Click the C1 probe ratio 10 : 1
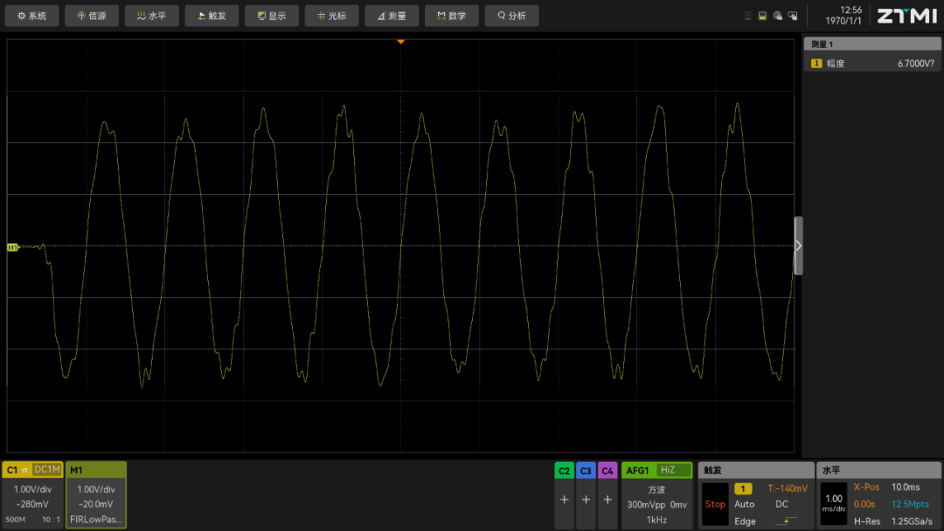 51,520
